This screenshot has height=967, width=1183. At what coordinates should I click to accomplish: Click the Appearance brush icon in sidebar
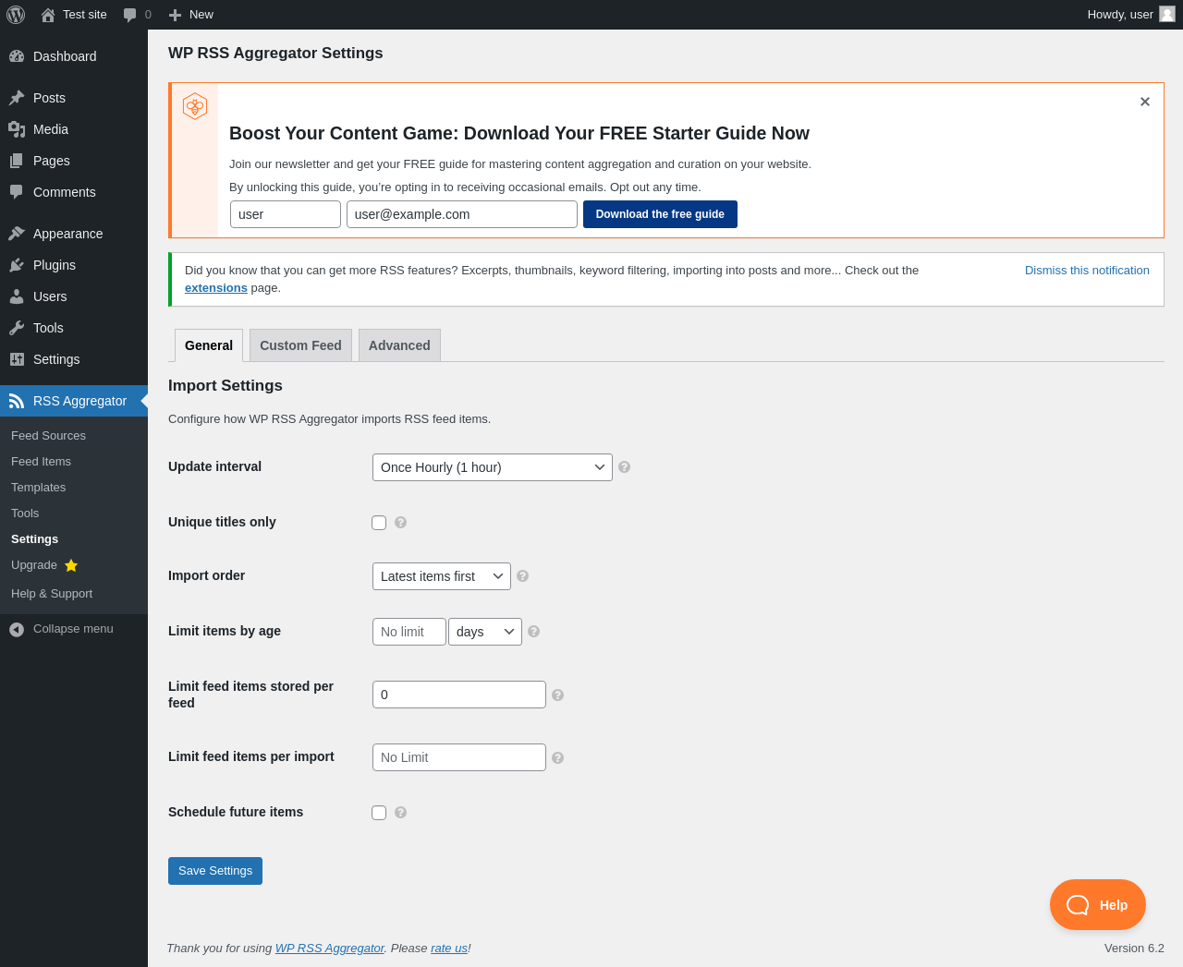(17, 234)
